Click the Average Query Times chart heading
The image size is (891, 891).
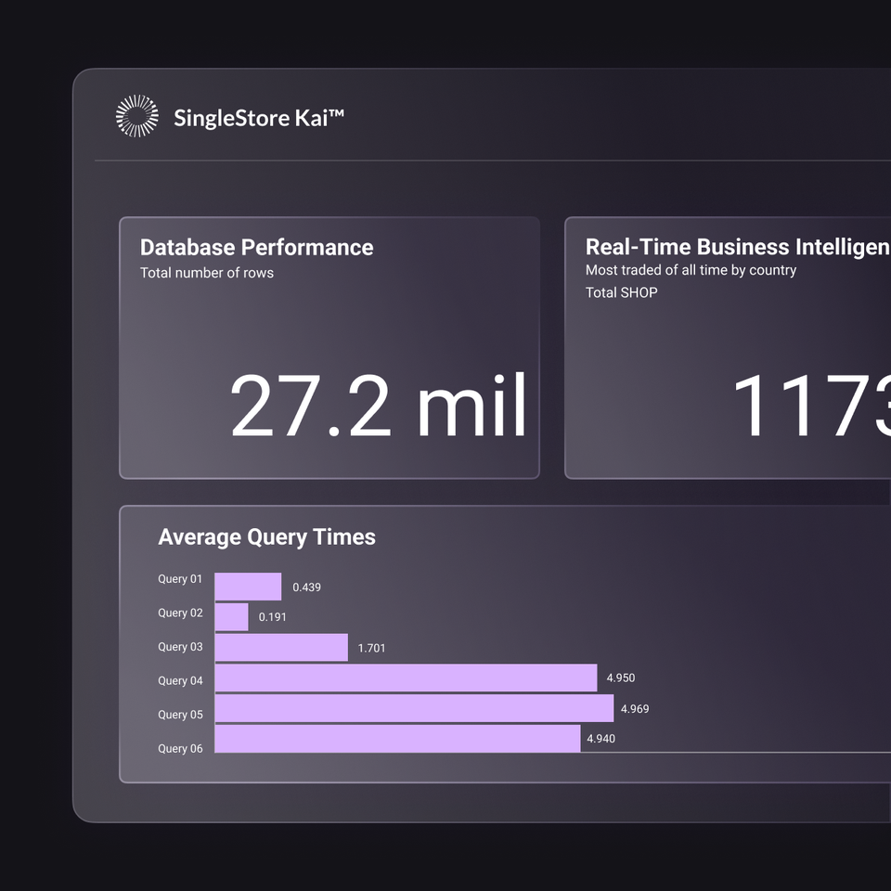pos(266,536)
